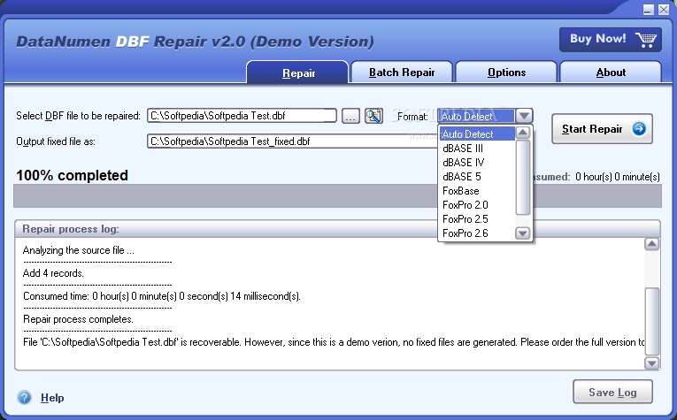Open the Repair tab
The image size is (677, 420).
pos(297,73)
